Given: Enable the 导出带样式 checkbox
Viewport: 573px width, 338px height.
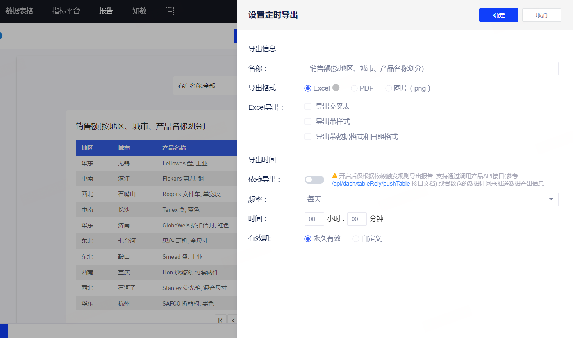Looking at the screenshot, I should click(308, 122).
